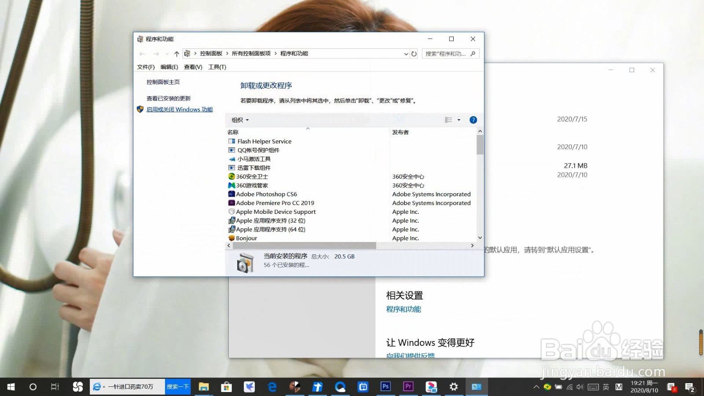
Task: Click the blue Help question mark icon
Action: (x=473, y=119)
